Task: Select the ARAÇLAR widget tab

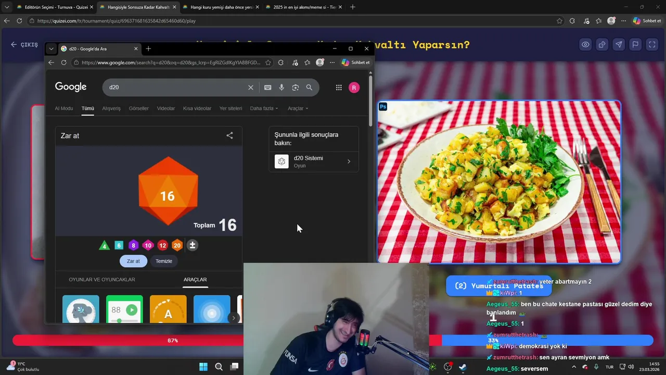Action: click(x=195, y=280)
